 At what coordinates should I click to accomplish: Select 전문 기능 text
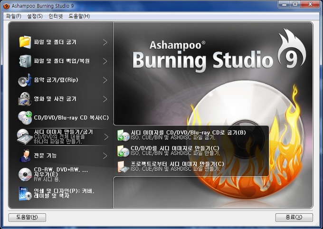[x=45, y=155]
